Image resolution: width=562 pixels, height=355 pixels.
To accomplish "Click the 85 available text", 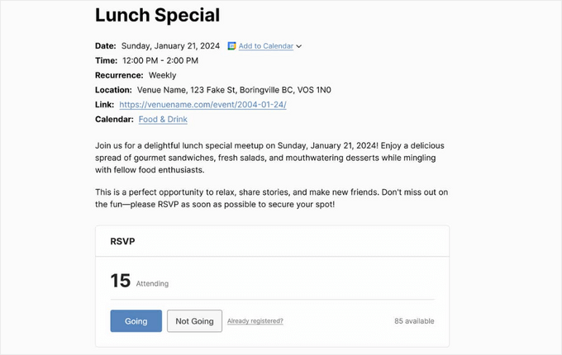I will tap(414, 321).
